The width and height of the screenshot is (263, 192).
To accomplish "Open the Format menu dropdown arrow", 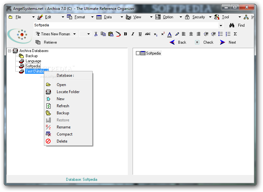I will (x=92, y=17).
